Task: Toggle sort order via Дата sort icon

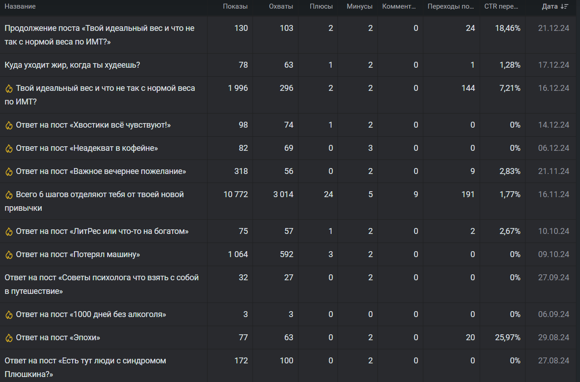Action: click(565, 6)
